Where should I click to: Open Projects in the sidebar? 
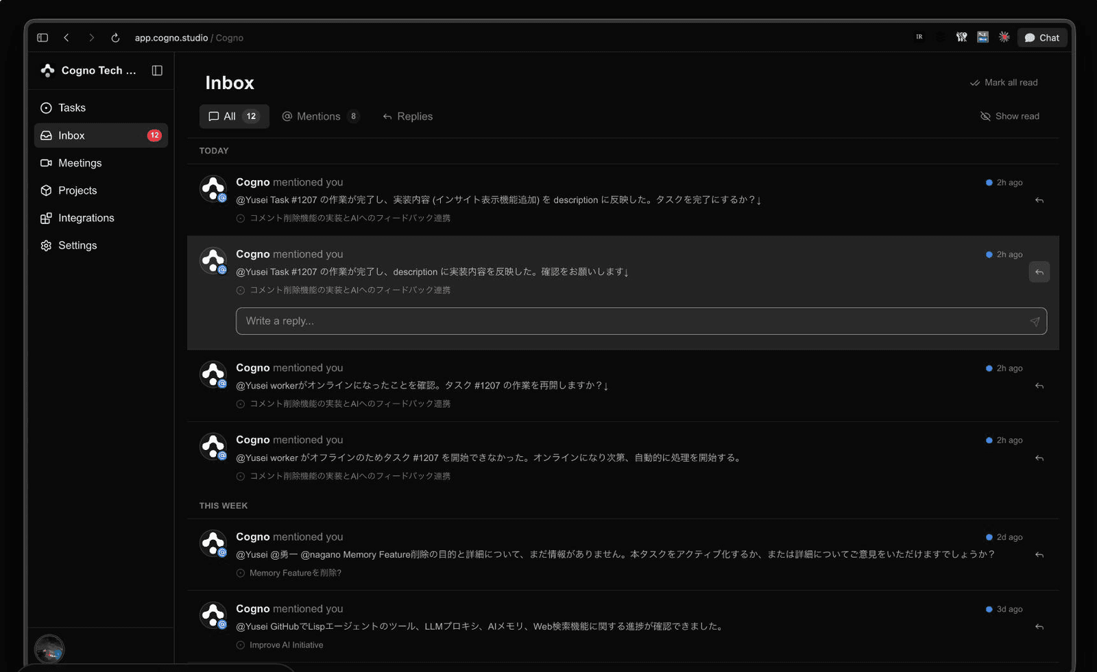(101, 190)
